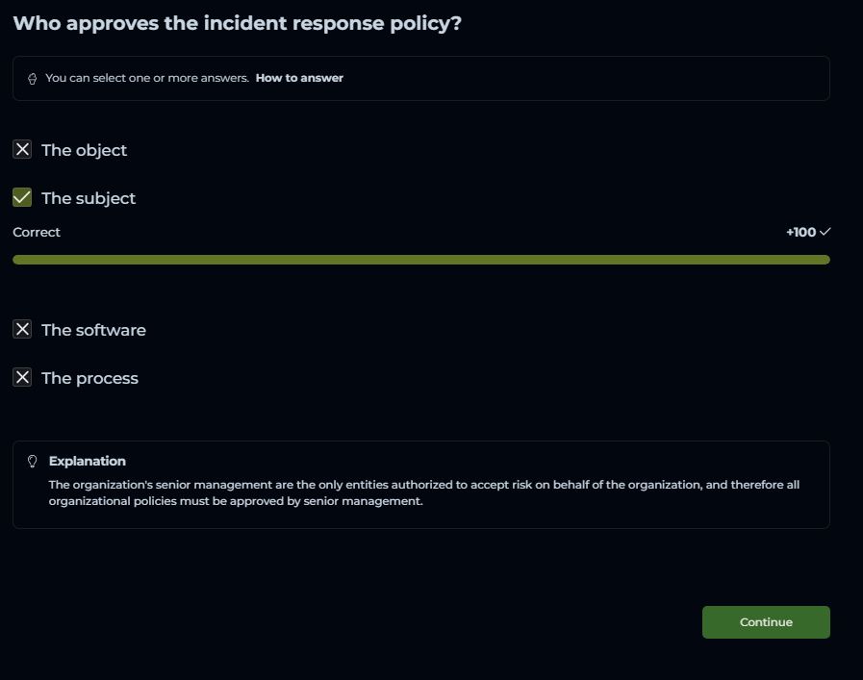Open the How to answer link
This screenshot has width=863, height=680.
pyautogui.click(x=299, y=78)
